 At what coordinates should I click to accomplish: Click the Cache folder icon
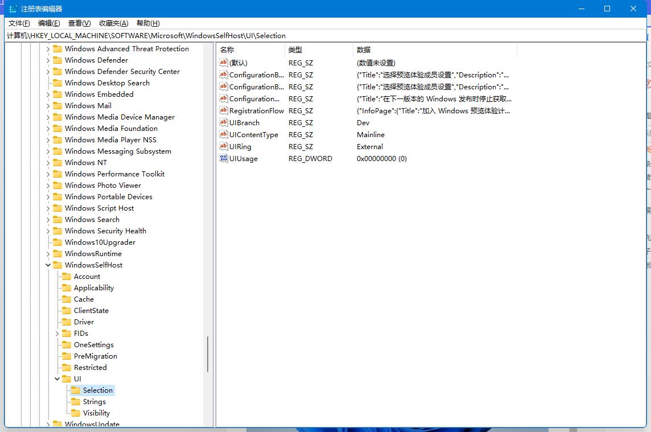(x=67, y=299)
